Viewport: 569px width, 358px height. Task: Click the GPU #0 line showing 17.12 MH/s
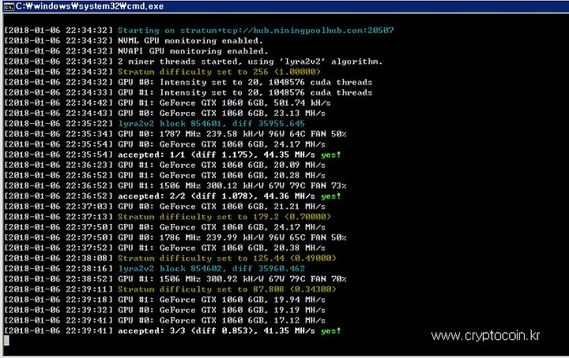click(164, 320)
